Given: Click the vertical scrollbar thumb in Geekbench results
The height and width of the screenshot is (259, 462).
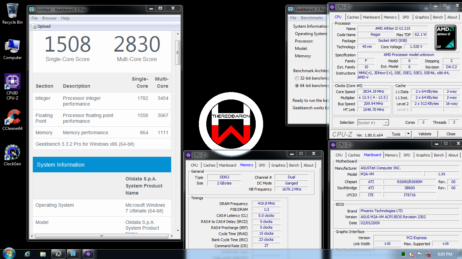Looking at the screenshot, I should coord(178,53).
